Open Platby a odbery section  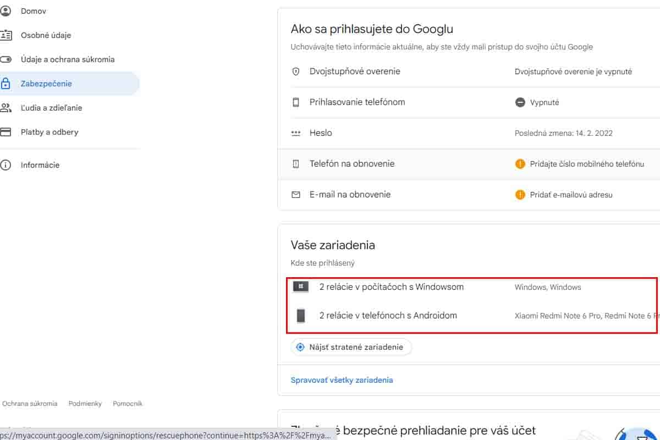[x=69, y=132]
